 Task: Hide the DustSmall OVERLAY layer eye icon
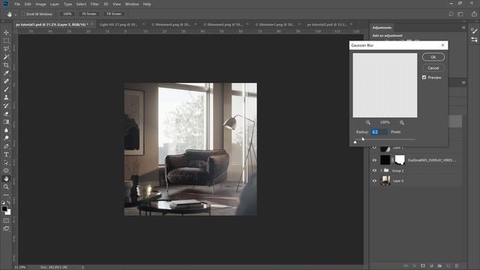click(x=374, y=160)
